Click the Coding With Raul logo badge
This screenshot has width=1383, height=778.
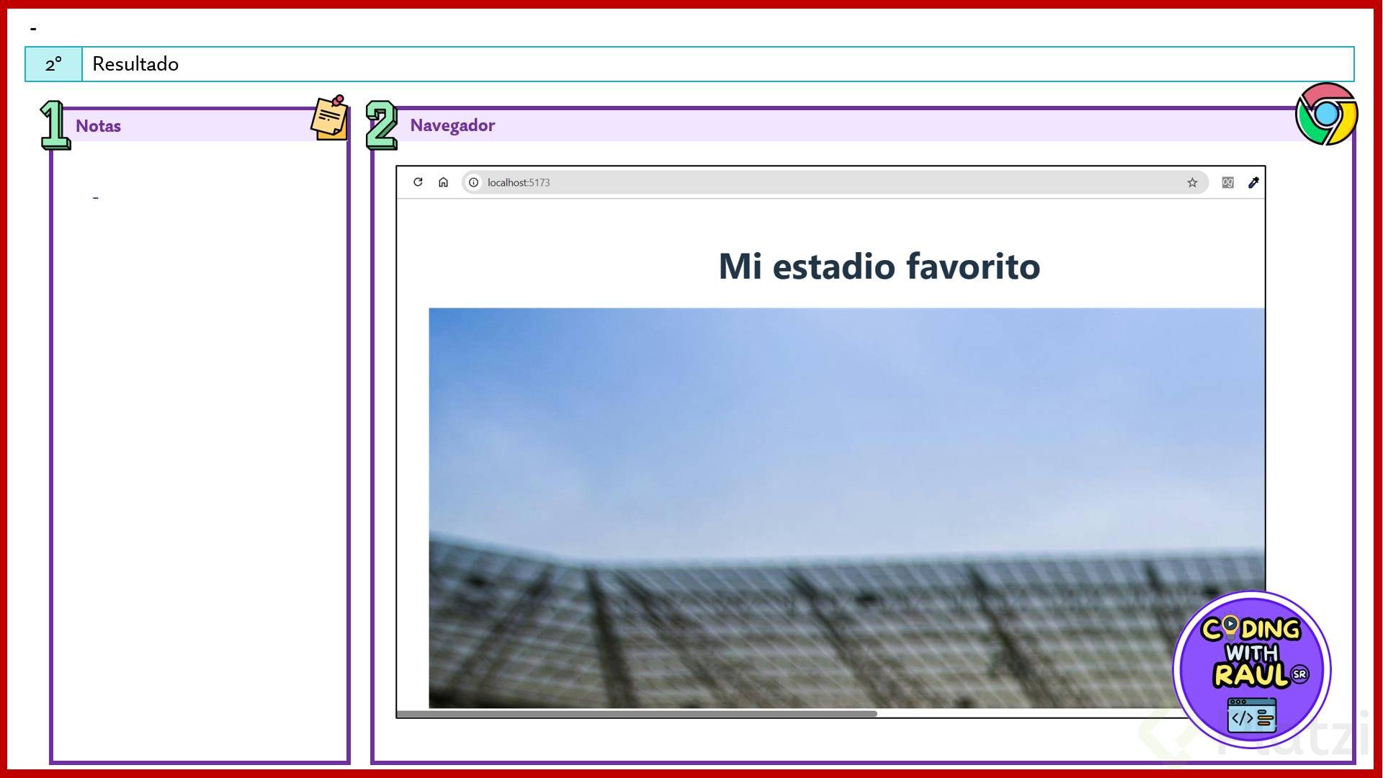[x=1252, y=669]
